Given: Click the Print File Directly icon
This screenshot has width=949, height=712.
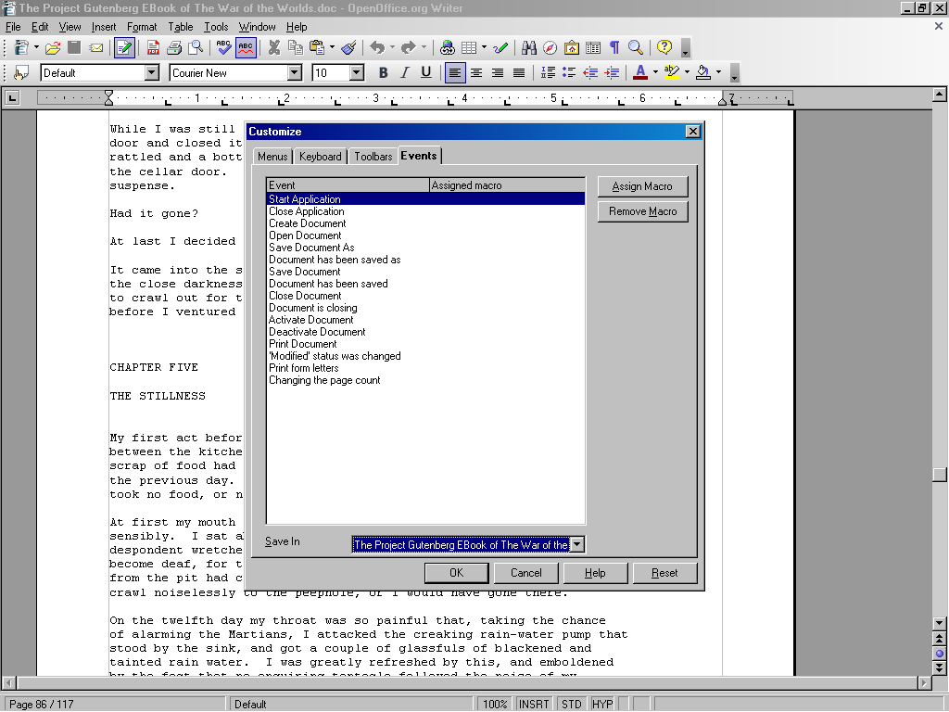Looking at the screenshot, I should (x=174, y=47).
